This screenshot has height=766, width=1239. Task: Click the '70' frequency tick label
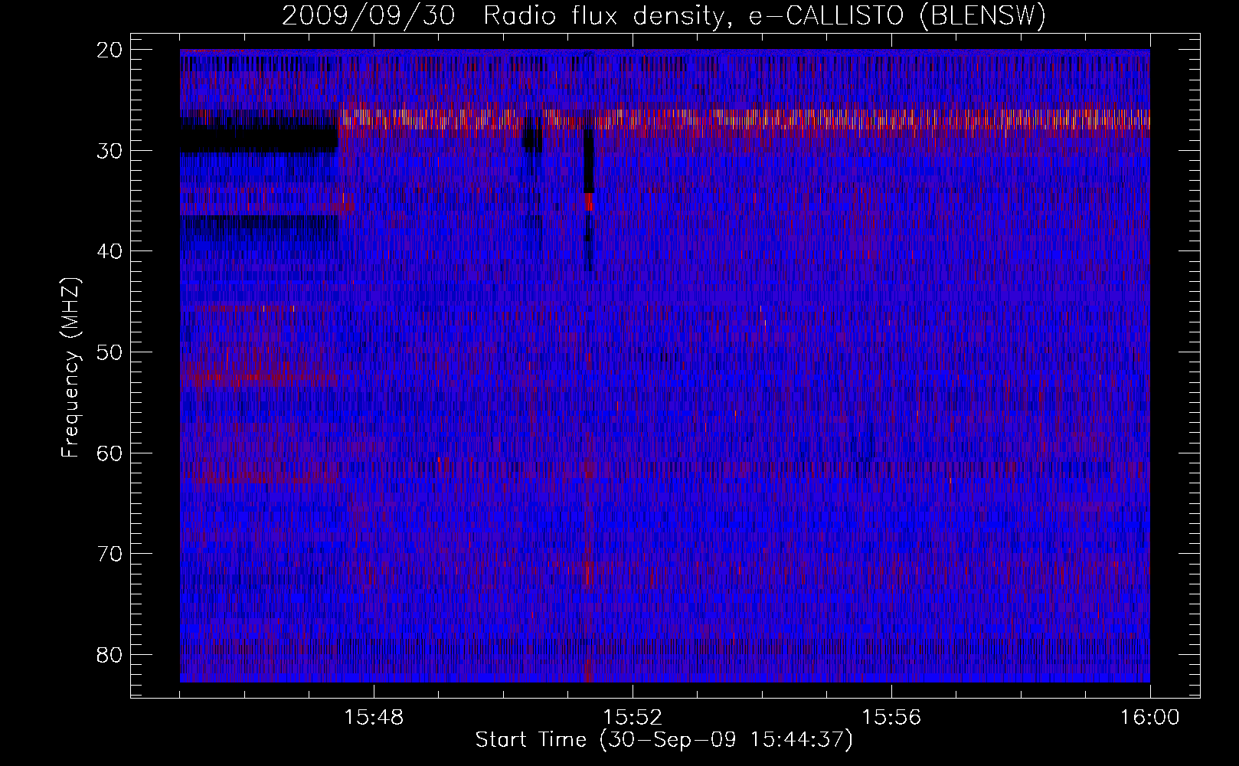coord(110,554)
